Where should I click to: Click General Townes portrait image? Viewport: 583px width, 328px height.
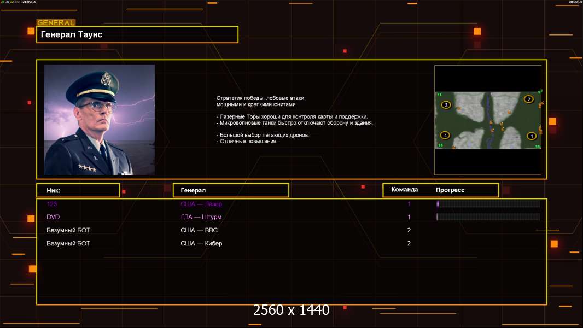click(x=100, y=120)
